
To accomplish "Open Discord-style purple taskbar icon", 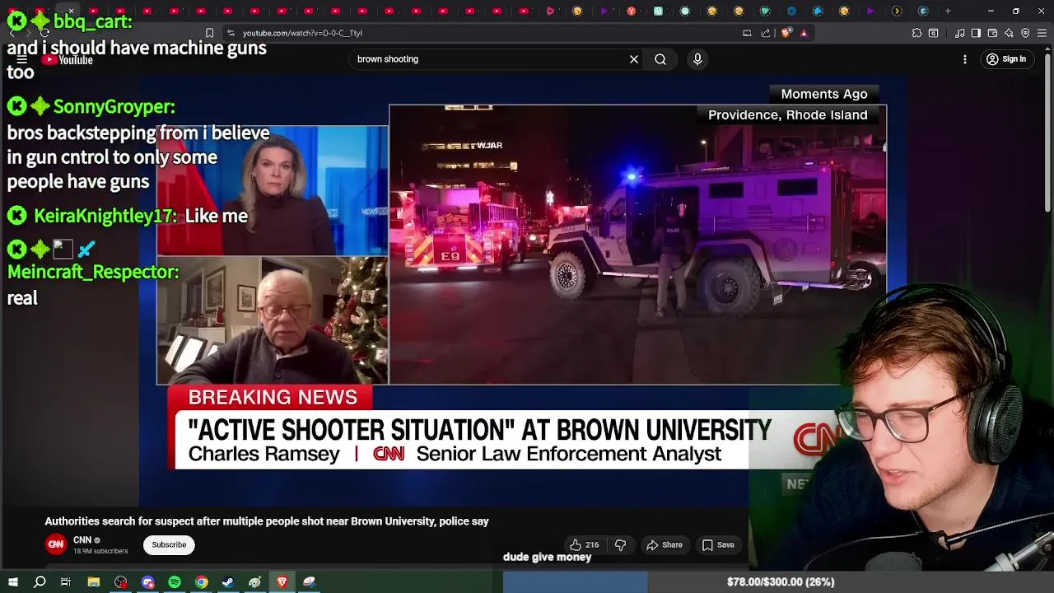I will [148, 582].
